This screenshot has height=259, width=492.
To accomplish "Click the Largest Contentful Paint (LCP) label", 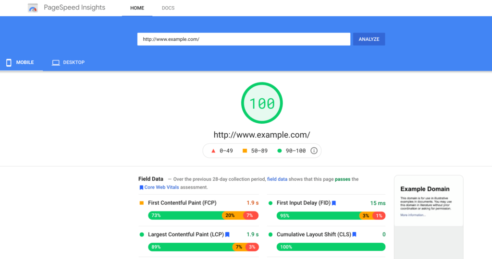I will pyautogui.click(x=186, y=234).
